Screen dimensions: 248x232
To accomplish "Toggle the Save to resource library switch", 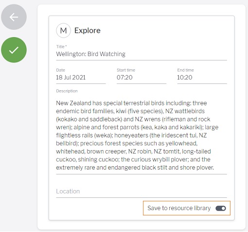I will pyautogui.click(x=221, y=208).
